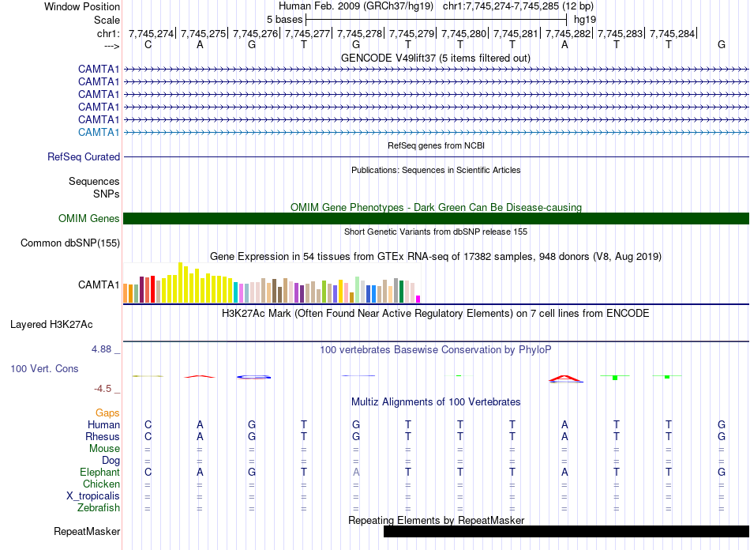Screen dimensions: 750x550
Task: Click the '--->' sequence direction arrow label
Action: 112,46
